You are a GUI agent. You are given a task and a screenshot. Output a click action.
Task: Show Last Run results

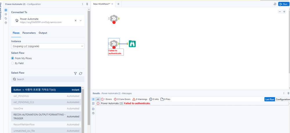(x=270, y=99)
